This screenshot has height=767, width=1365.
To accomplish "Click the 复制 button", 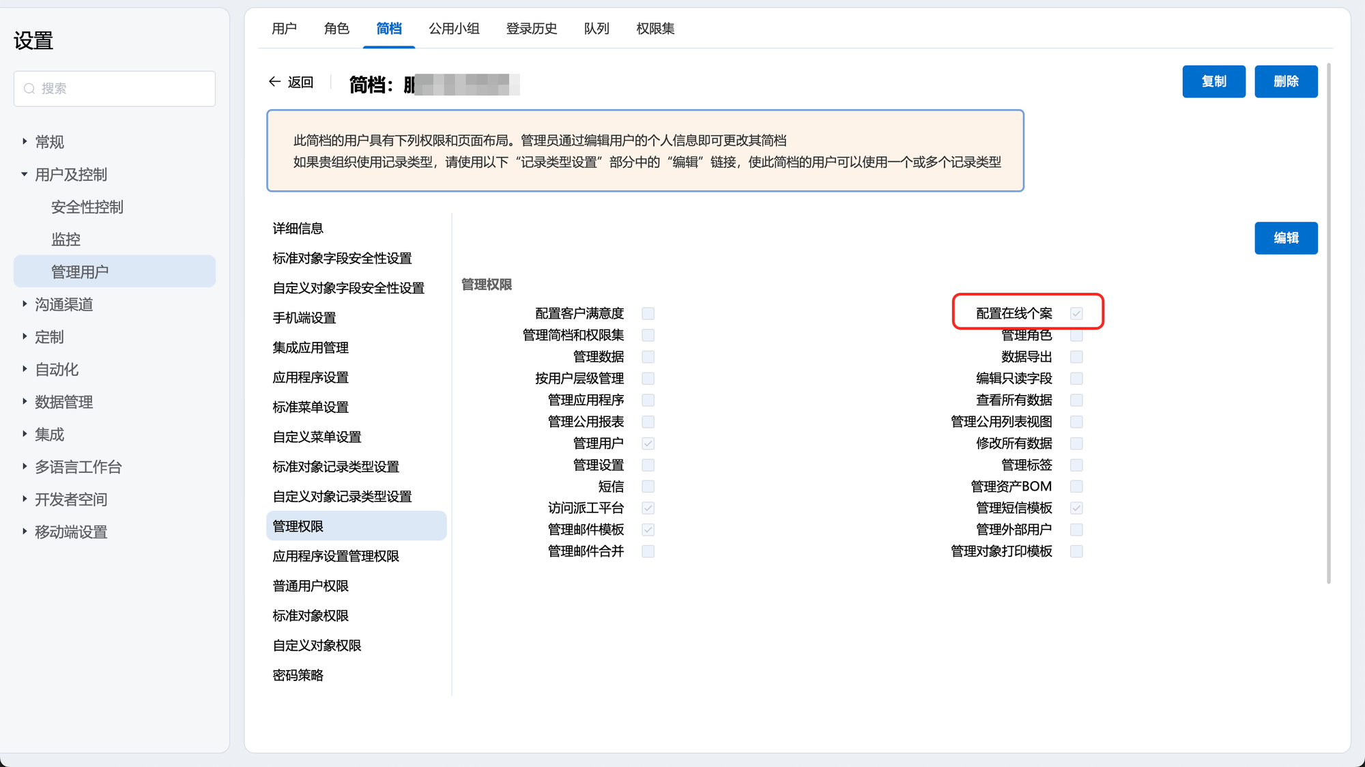I will (x=1213, y=82).
